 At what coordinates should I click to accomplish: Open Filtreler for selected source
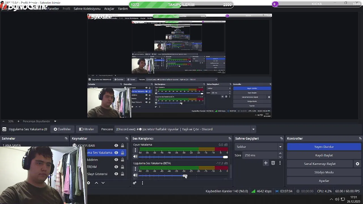(86, 129)
